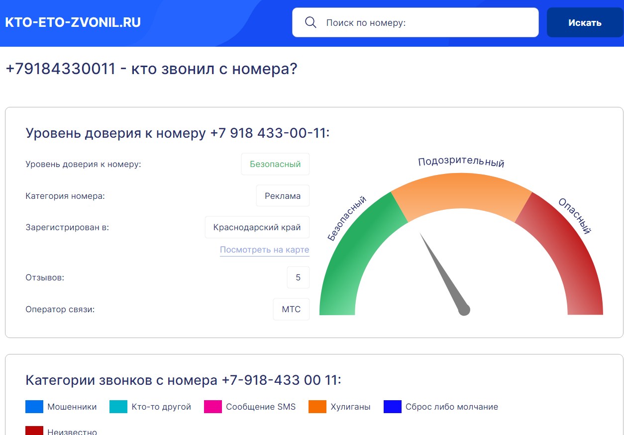Screen dimensions: 624x435
Task: Click the KTO-ETO-ZVONIL.RU site logo
Action: click(x=73, y=22)
